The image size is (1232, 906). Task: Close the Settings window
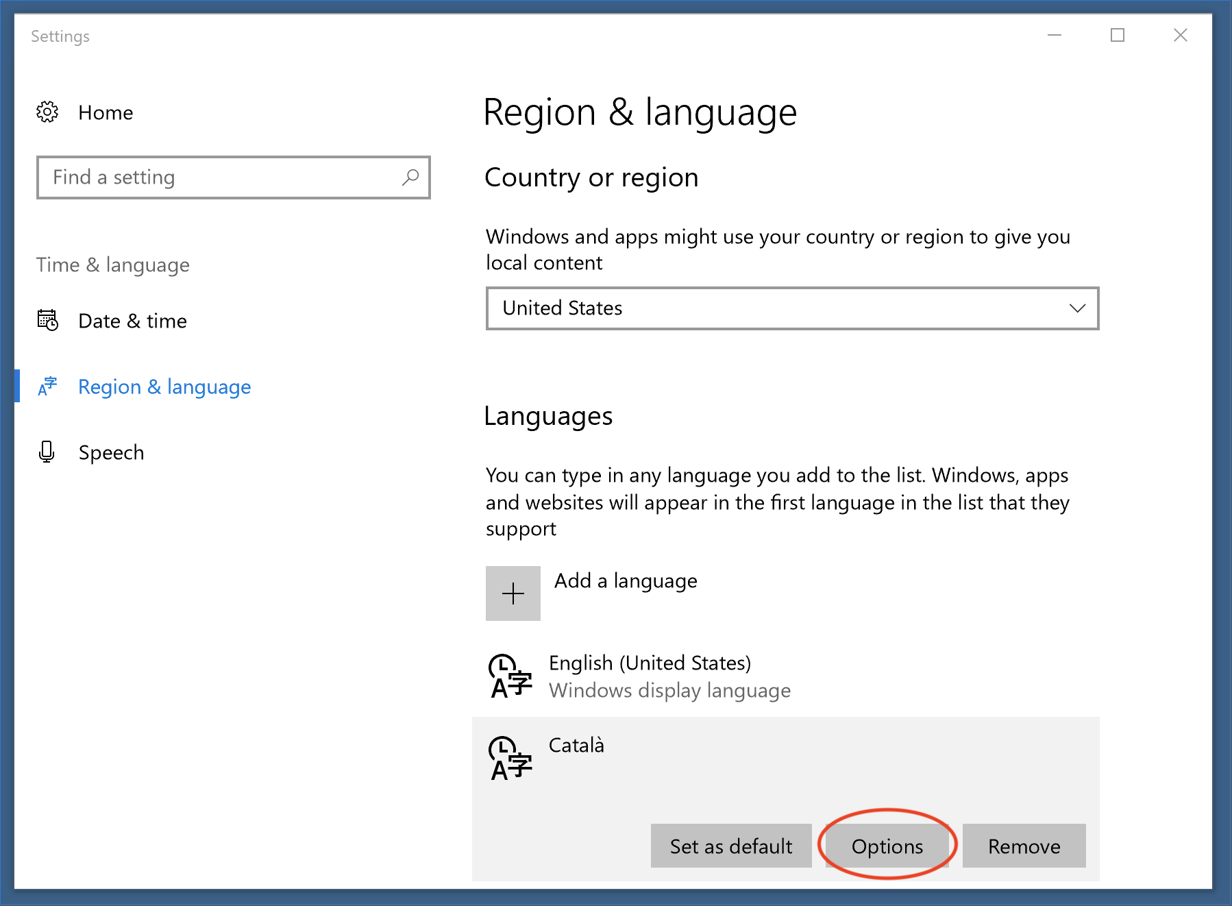click(1180, 35)
